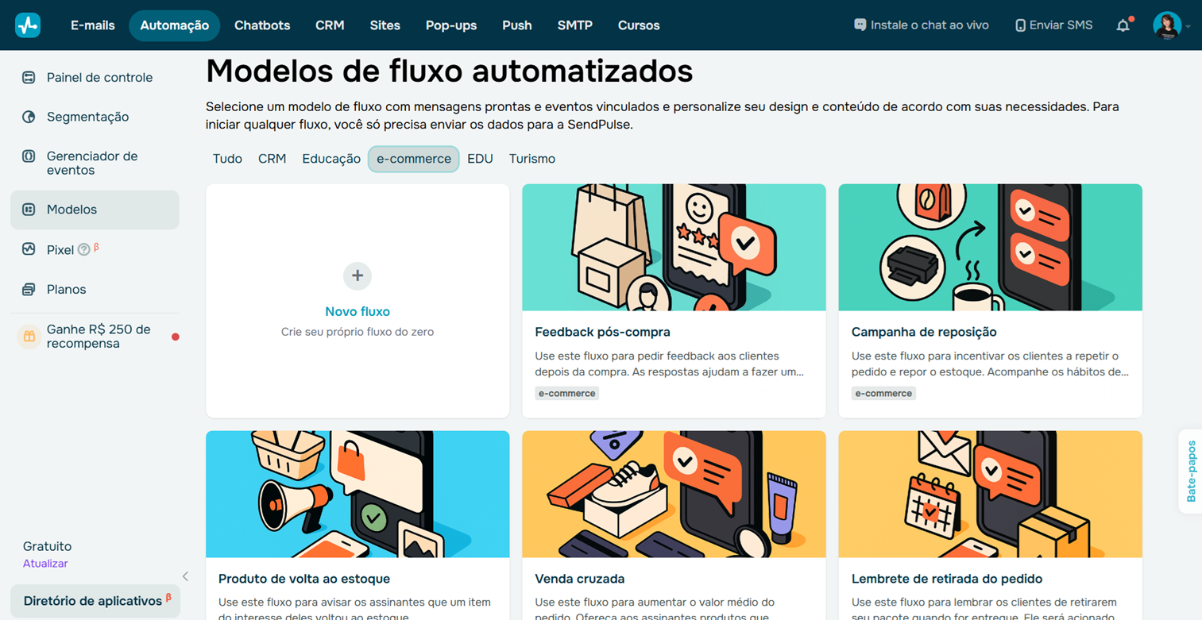Click Instale o chat ao vivo link
Screen dimensions: 1202x620
pyautogui.click(x=930, y=25)
